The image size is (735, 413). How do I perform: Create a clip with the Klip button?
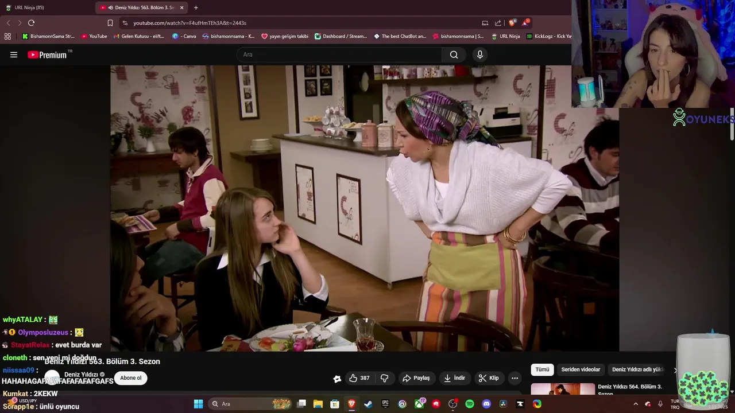(x=489, y=378)
